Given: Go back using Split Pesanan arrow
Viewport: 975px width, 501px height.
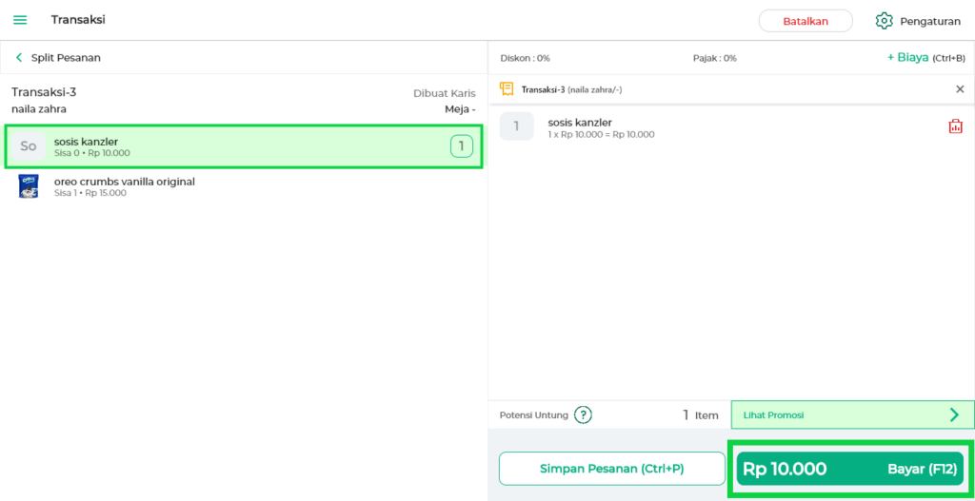Looking at the screenshot, I should point(18,58).
